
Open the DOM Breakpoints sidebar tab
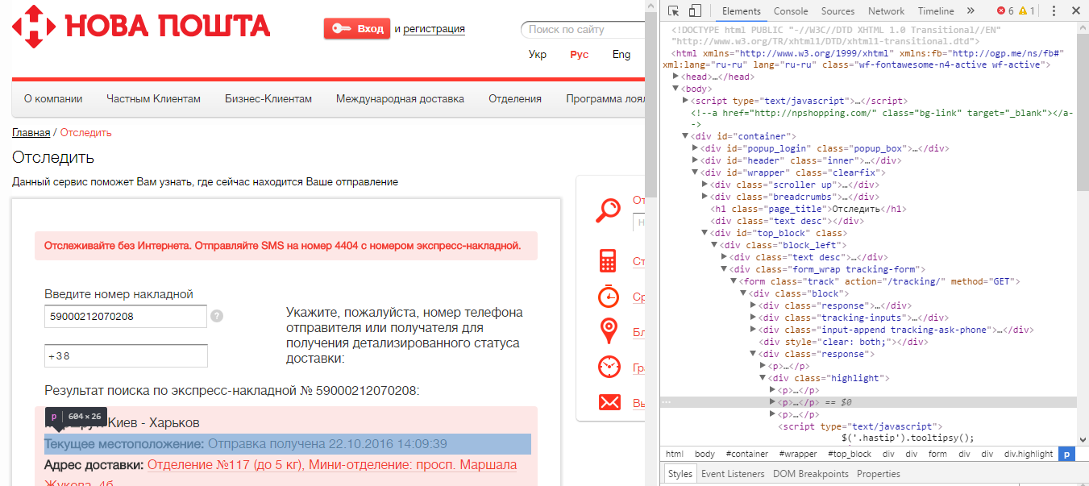point(810,474)
